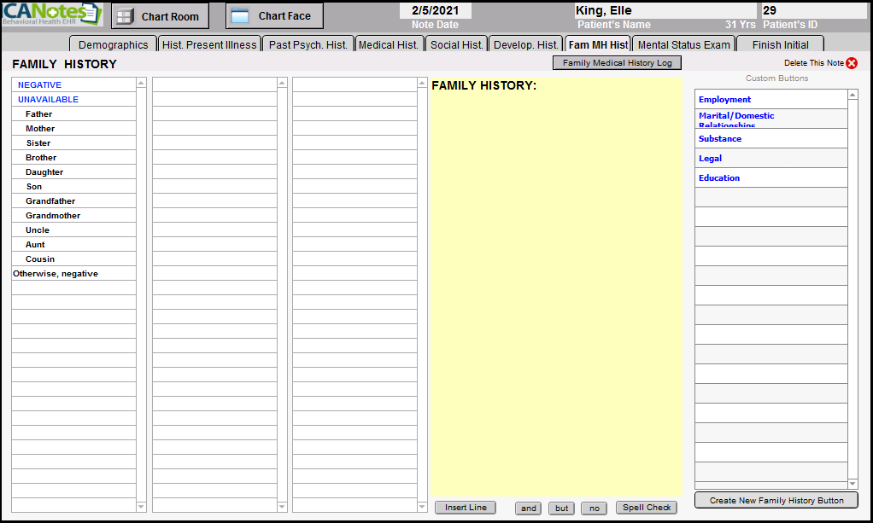
Task: Select 'Otherwise, negative' list entry
Action: [x=73, y=273]
